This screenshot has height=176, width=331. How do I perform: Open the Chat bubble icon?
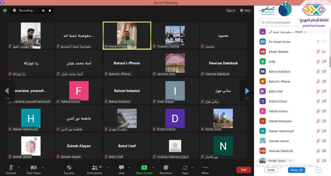[121, 168]
